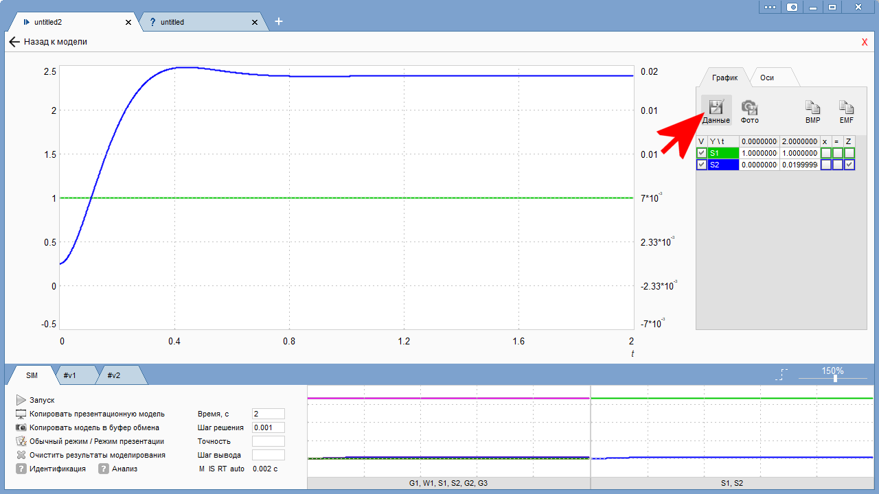The width and height of the screenshot is (879, 494).
Task: Click the presentation board icon for copying the model
Action: click(x=21, y=414)
